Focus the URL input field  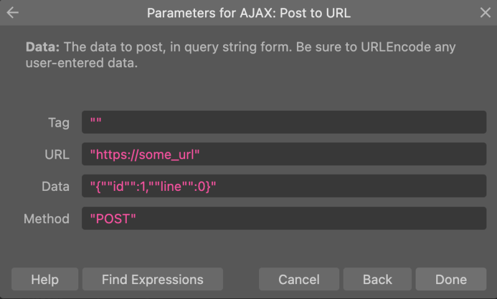284,154
